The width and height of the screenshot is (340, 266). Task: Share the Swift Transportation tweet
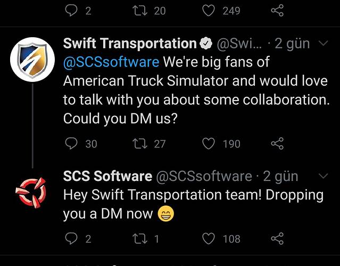[277, 144]
